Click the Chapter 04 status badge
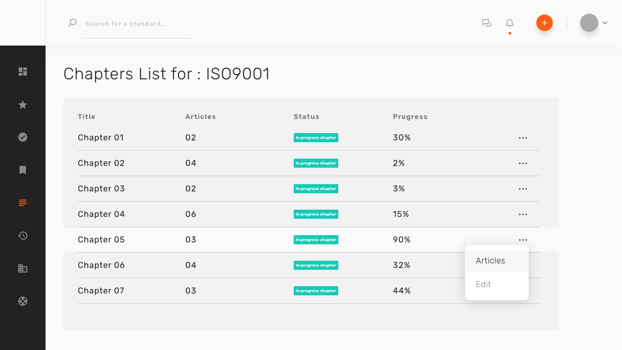 (316, 214)
